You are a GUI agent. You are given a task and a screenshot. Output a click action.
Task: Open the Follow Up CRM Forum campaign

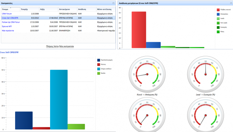coord(11,22)
